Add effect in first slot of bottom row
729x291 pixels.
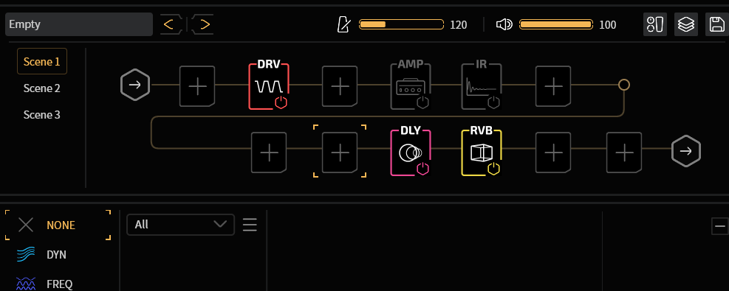coord(269,152)
